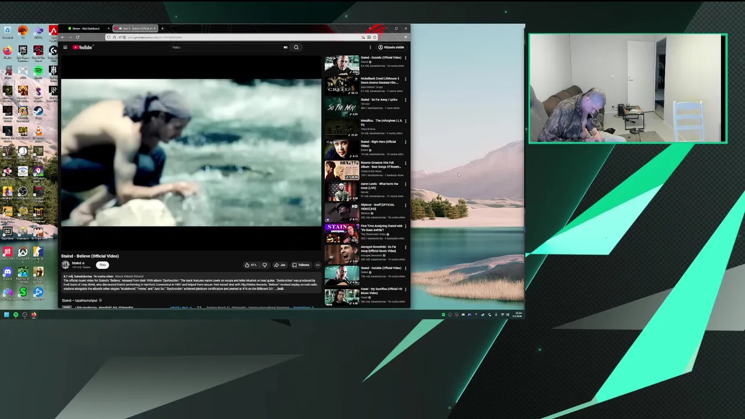Open options menu for Slipknot - Snuff video
Image resolution: width=745 pixels, height=419 pixels.
(406, 205)
